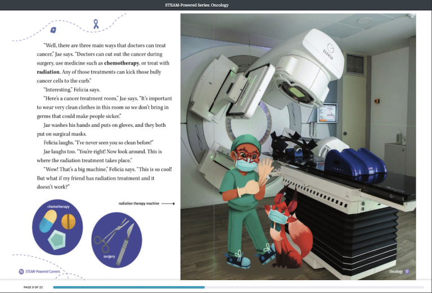Click the page 16 number badge

point(21,272)
